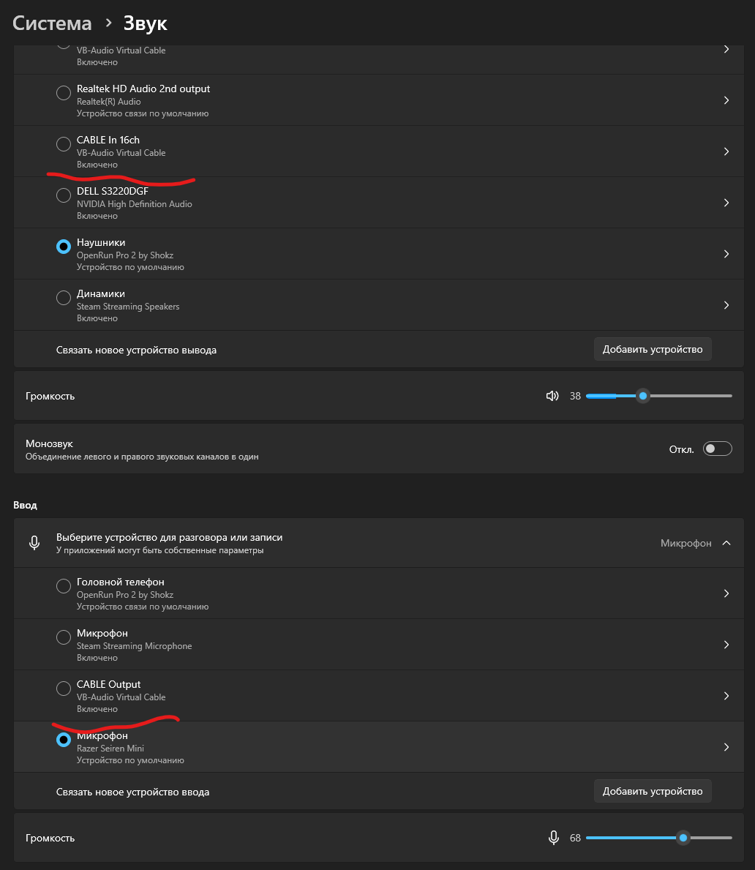Open DELL S3220DGF device properties arrow
This screenshot has width=755, height=870.
(x=726, y=203)
